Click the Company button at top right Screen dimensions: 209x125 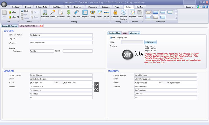coord(189,7)
